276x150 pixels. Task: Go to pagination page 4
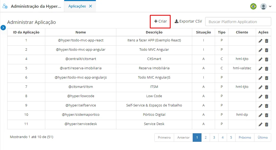pos(223,138)
